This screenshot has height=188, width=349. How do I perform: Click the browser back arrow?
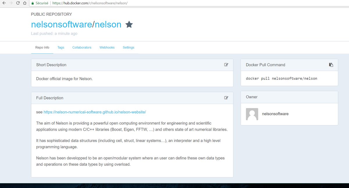3,3
